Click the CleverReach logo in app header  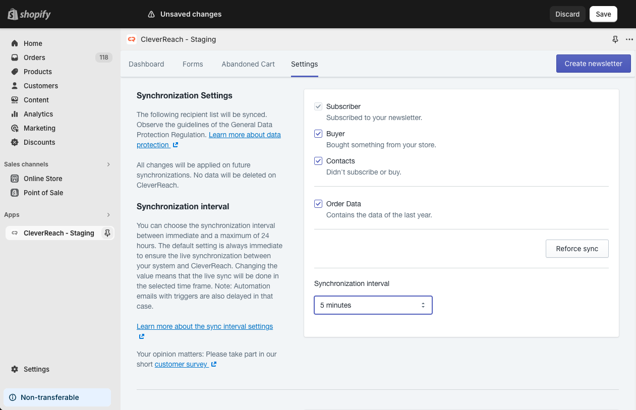[x=132, y=39]
